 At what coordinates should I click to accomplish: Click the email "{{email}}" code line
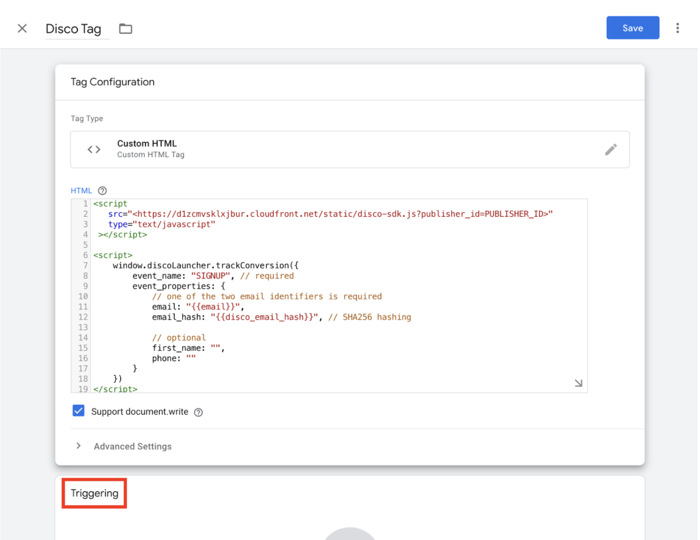[x=198, y=307]
